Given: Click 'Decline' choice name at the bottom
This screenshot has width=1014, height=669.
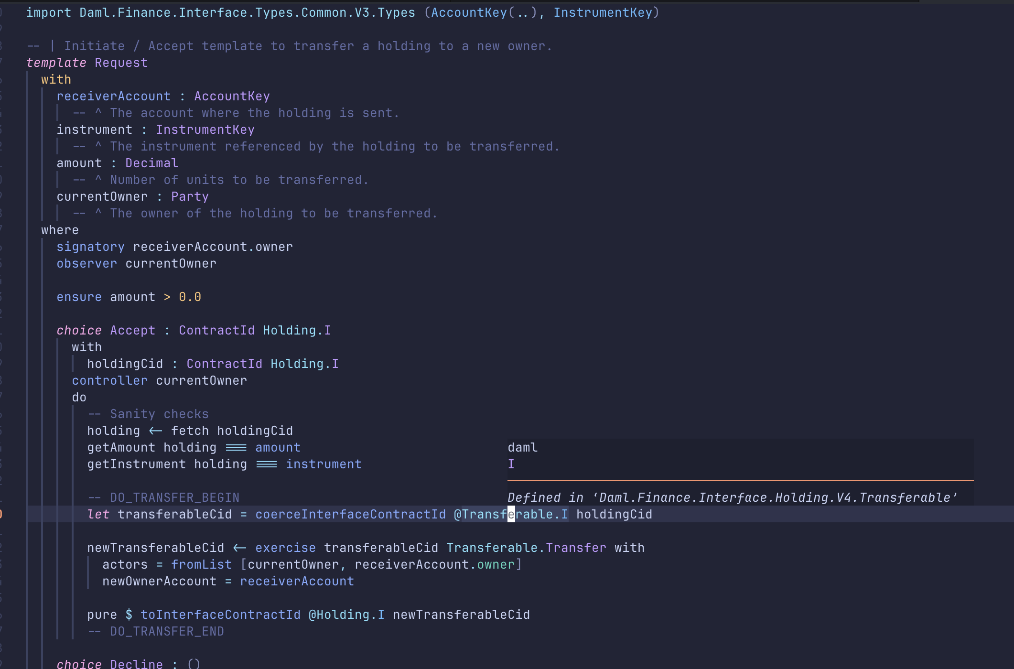Looking at the screenshot, I should pyautogui.click(x=136, y=664).
